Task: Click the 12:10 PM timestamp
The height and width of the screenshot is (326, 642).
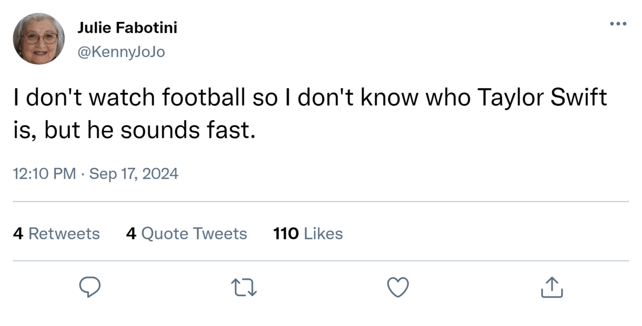Action: [x=44, y=174]
